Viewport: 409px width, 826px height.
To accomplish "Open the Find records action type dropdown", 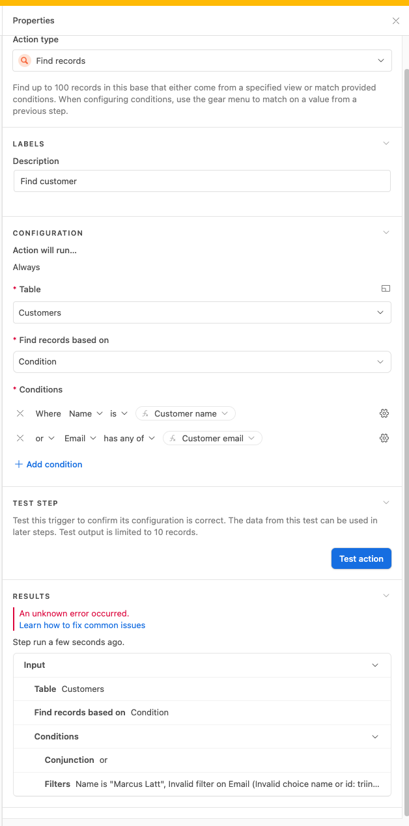I will pos(202,61).
